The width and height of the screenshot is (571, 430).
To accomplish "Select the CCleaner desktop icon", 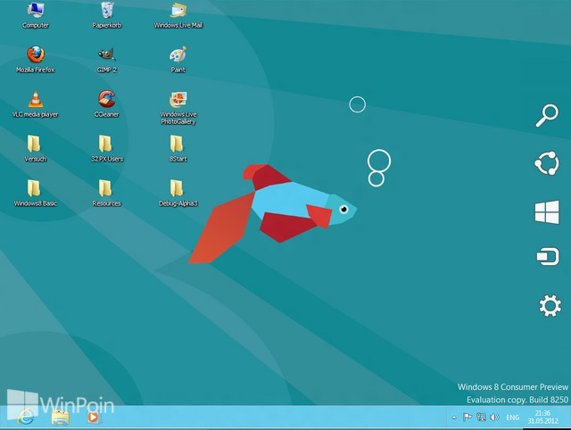I will [x=107, y=104].
